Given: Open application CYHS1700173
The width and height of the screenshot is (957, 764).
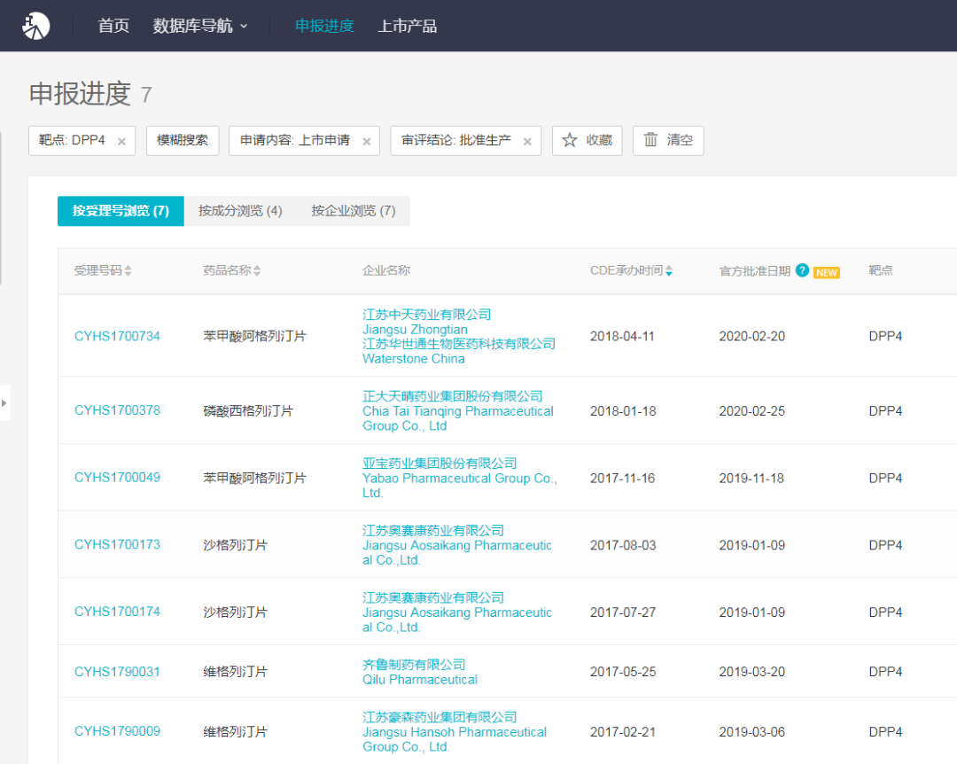Looking at the screenshot, I should pyautogui.click(x=117, y=545).
